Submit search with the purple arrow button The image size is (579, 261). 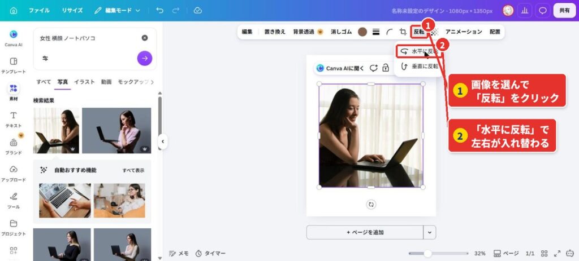coord(145,58)
